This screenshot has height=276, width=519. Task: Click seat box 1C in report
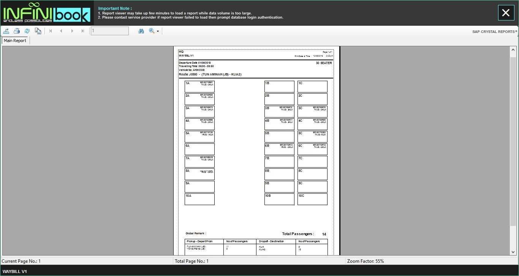(x=312, y=86)
